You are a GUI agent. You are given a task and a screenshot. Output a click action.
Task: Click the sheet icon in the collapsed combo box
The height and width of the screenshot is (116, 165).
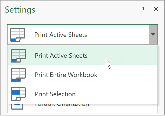click(x=17, y=34)
